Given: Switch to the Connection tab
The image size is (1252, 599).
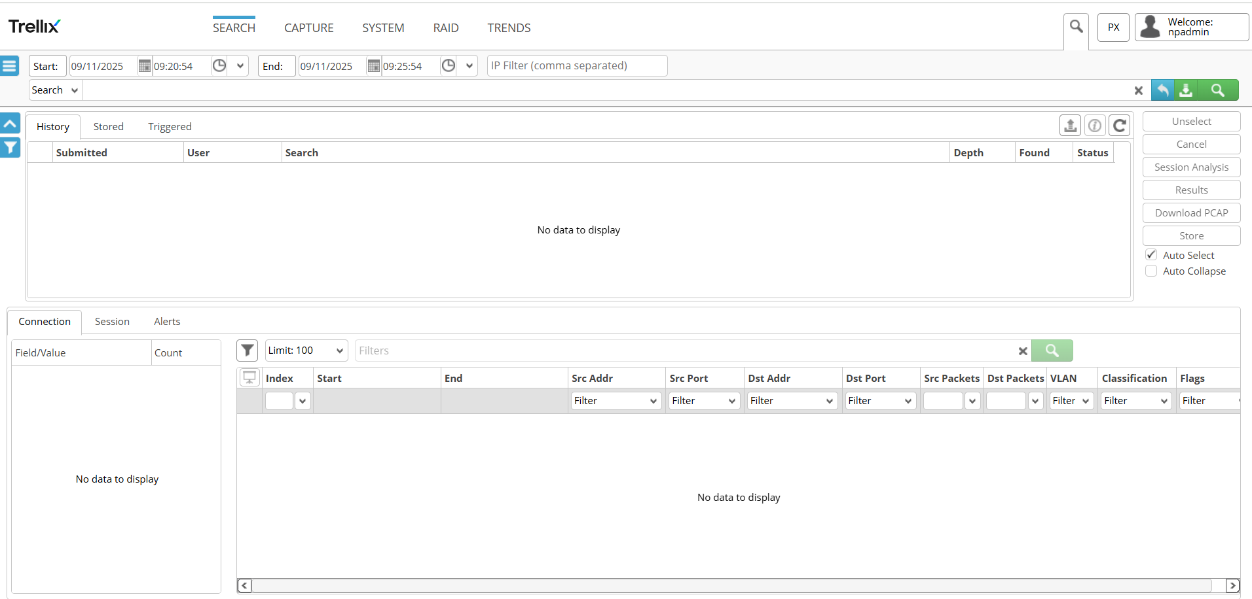Looking at the screenshot, I should click(x=45, y=322).
